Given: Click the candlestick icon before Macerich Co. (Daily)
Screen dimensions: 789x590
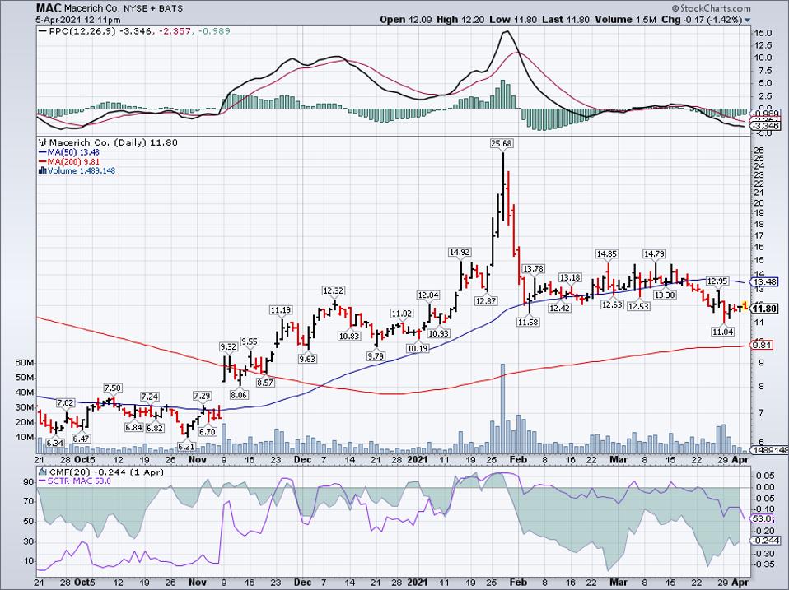Looking at the screenshot, I should click(x=43, y=142).
